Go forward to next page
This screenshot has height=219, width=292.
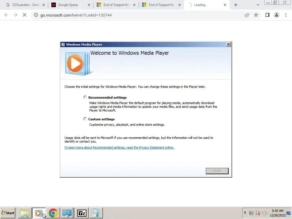click(x=15, y=15)
